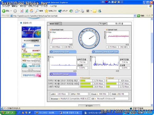Expand Network Game & VoIP Test section
Viewport: 154px width, 115px height.
coord(105,52)
